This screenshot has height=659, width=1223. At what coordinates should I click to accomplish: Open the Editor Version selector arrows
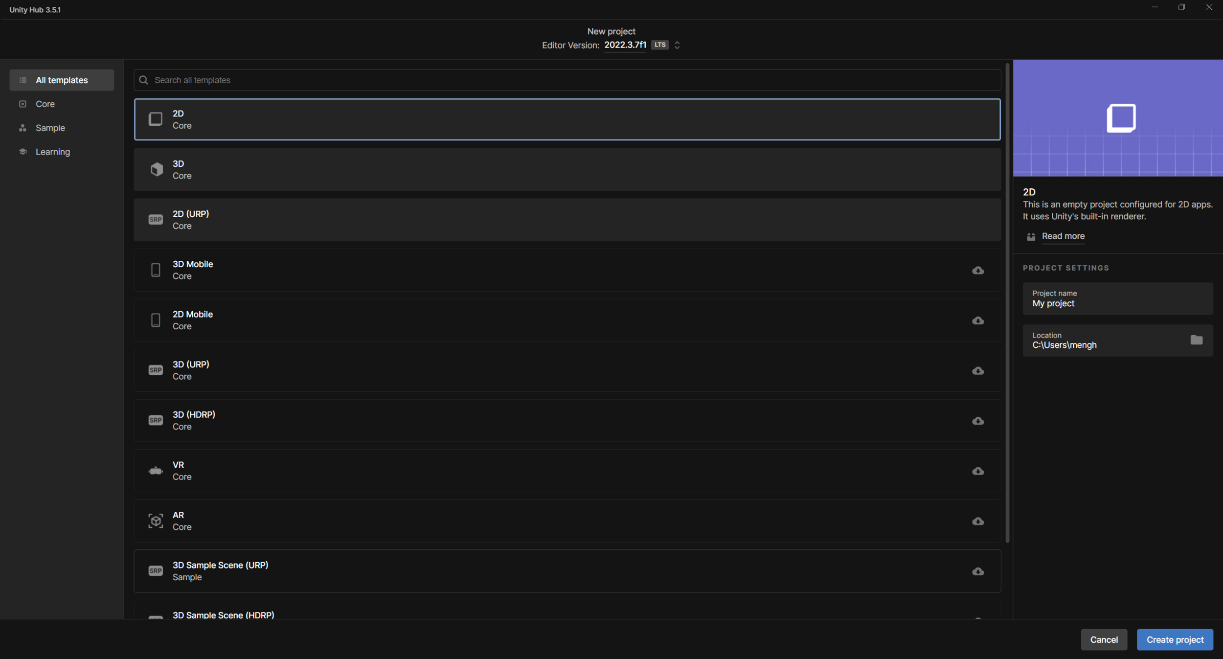point(677,45)
